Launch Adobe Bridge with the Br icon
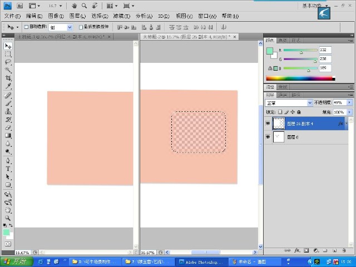Image resolution: width=356 pixels, height=267 pixels. coord(19,6)
